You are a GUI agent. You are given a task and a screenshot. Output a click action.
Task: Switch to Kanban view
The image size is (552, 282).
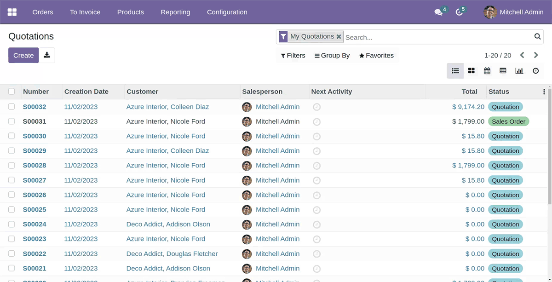click(471, 71)
